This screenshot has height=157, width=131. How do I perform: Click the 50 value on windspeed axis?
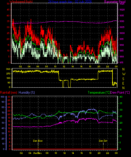[8, 4]
